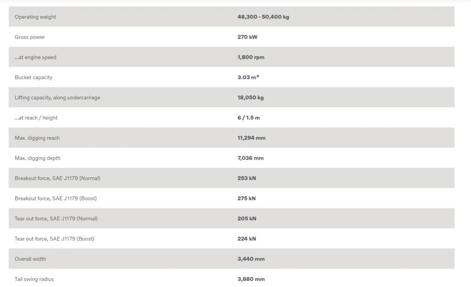Click the 270 kW value

coord(247,37)
